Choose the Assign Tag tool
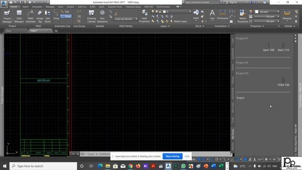 pos(40,17)
